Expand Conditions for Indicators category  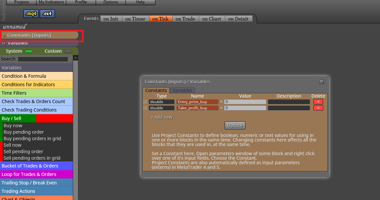(36, 85)
